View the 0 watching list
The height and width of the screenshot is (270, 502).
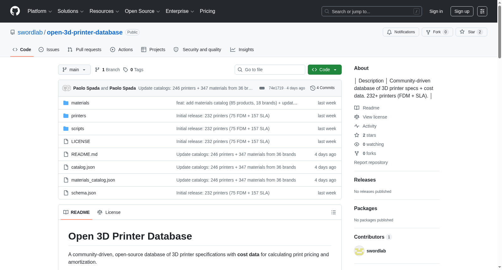click(369, 144)
